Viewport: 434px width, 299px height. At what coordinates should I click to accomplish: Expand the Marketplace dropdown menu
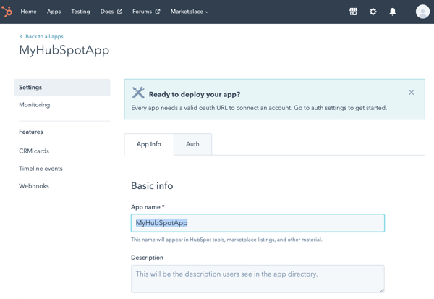coord(190,12)
